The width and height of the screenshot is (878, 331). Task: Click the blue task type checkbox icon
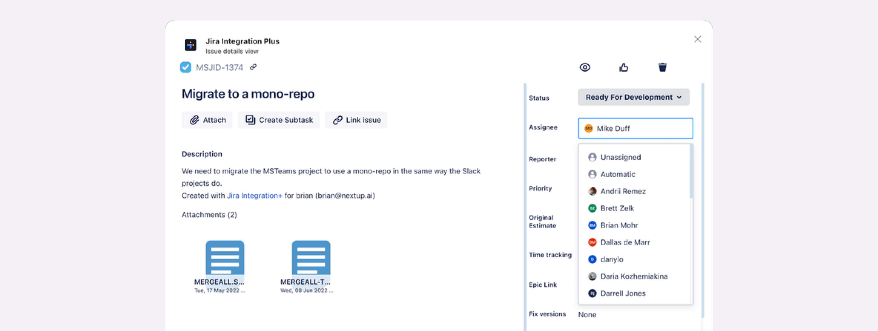(186, 68)
